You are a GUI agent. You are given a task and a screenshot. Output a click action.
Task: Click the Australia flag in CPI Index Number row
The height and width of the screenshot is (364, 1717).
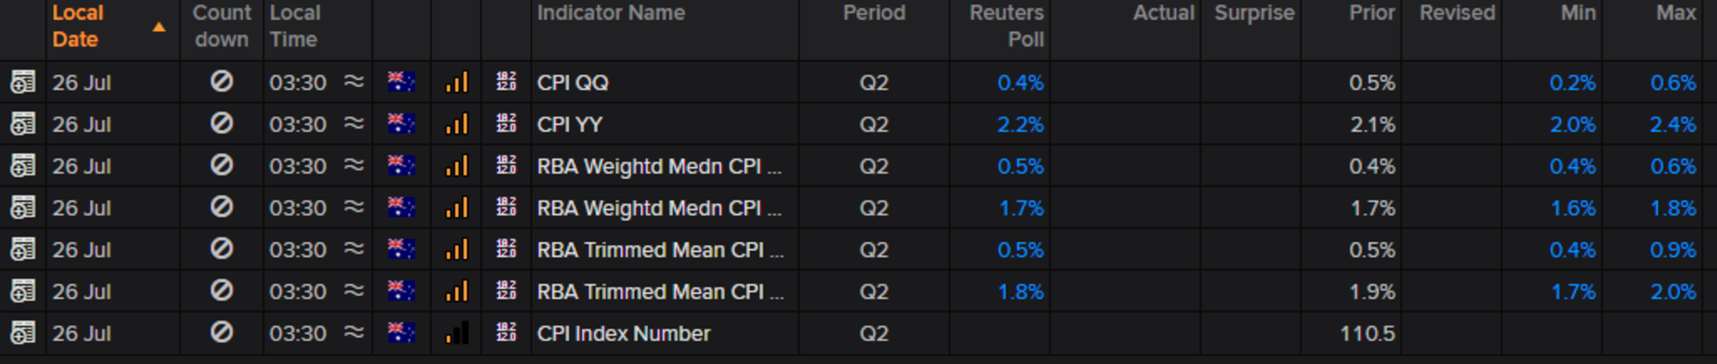[x=401, y=334]
